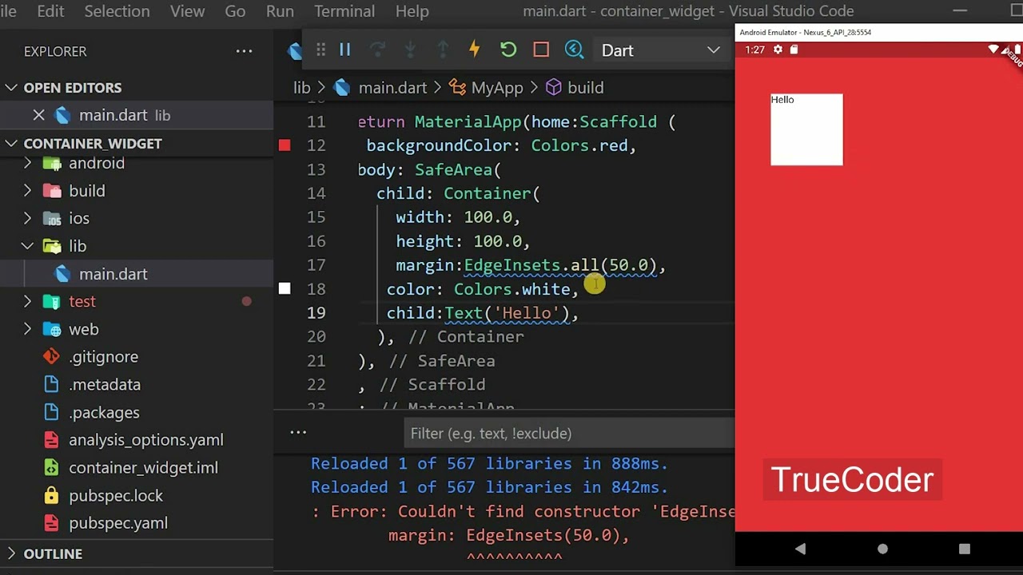Open pubspec.yaml file
The width and height of the screenshot is (1023, 575).
coord(117,523)
